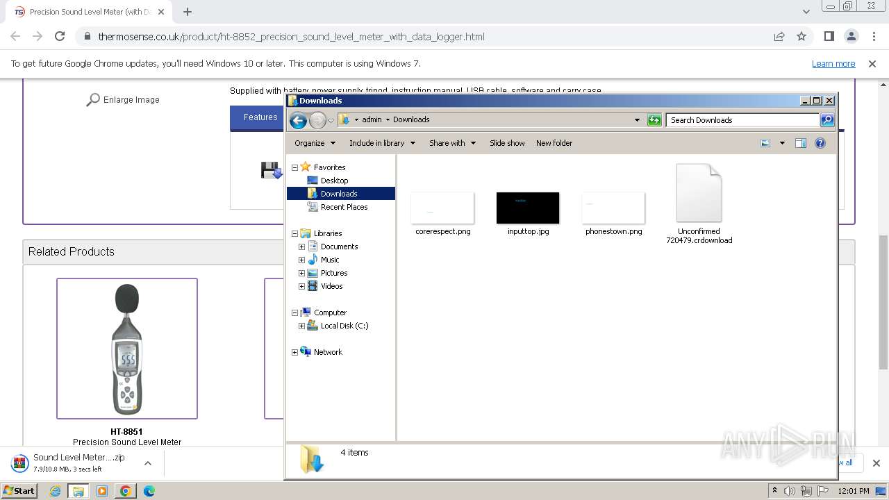Open Explorer help icon

click(820, 143)
